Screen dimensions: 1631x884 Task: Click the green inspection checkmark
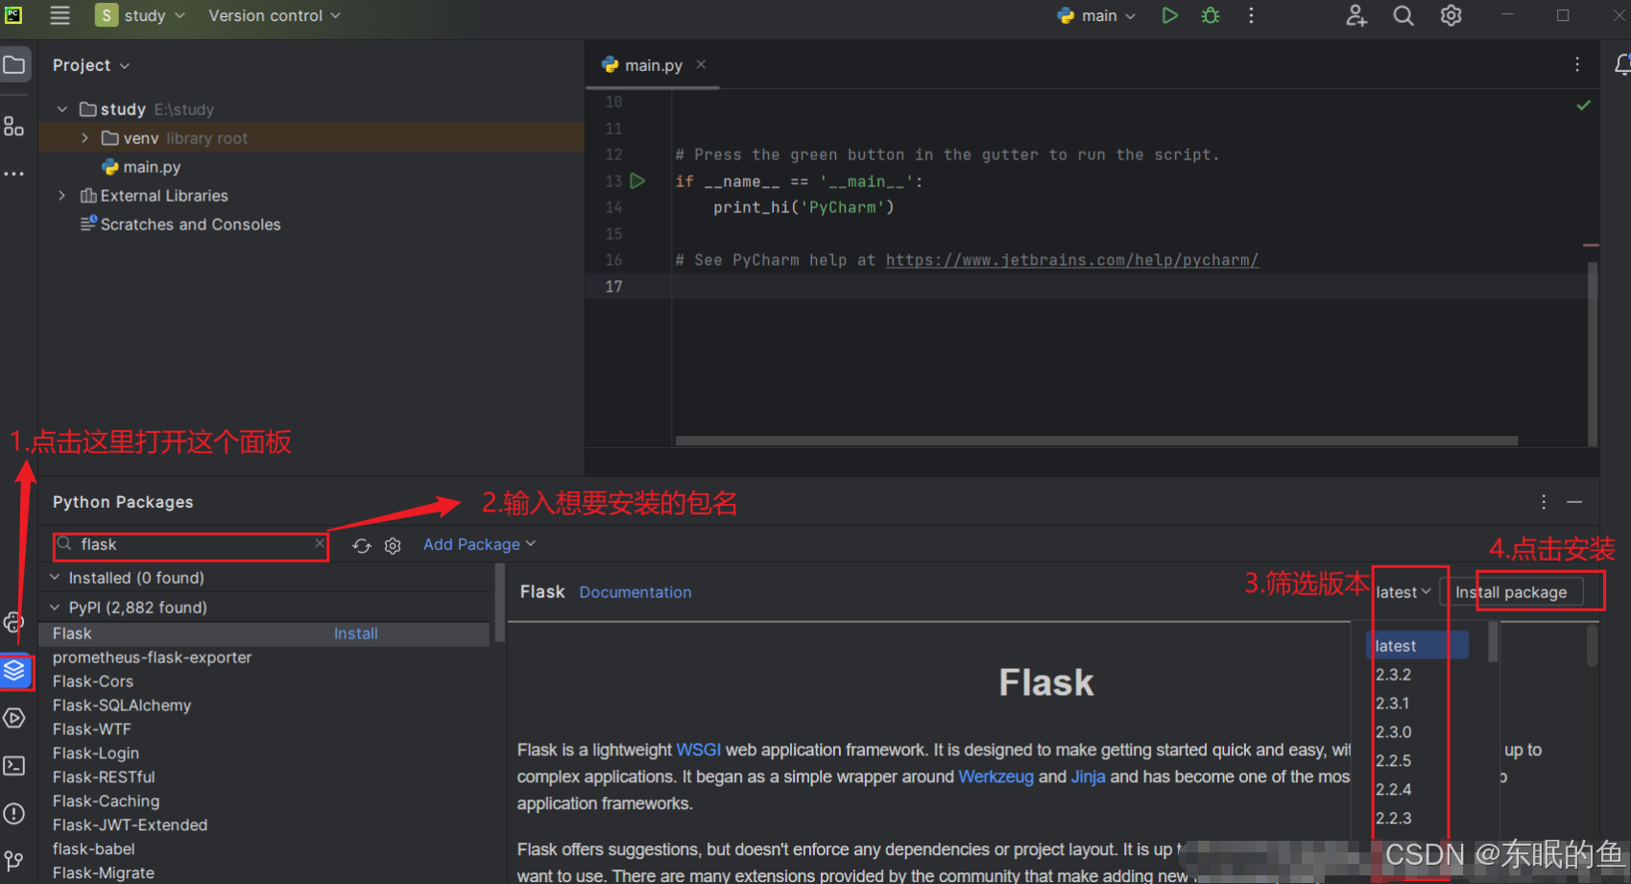[x=1584, y=105]
